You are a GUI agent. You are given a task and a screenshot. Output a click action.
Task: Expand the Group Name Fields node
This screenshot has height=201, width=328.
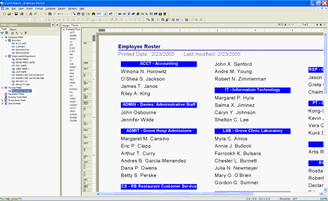[2, 100]
